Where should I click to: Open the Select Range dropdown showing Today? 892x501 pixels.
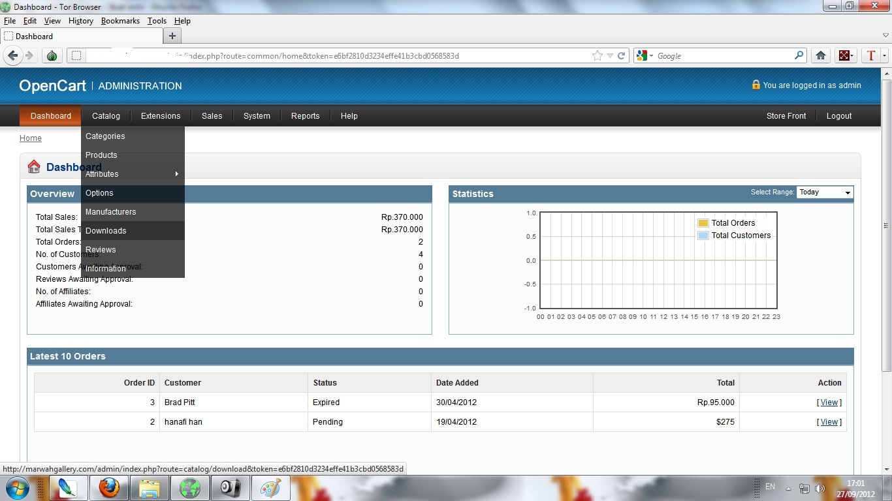click(825, 192)
